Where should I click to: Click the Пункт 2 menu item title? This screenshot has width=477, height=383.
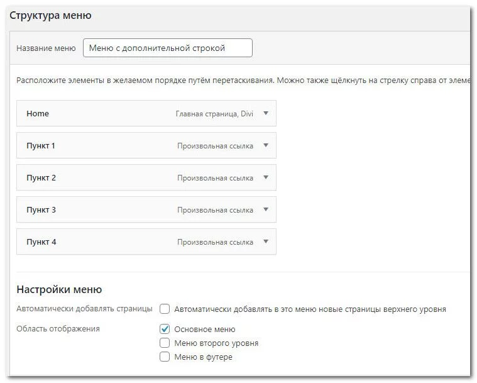point(41,178)
